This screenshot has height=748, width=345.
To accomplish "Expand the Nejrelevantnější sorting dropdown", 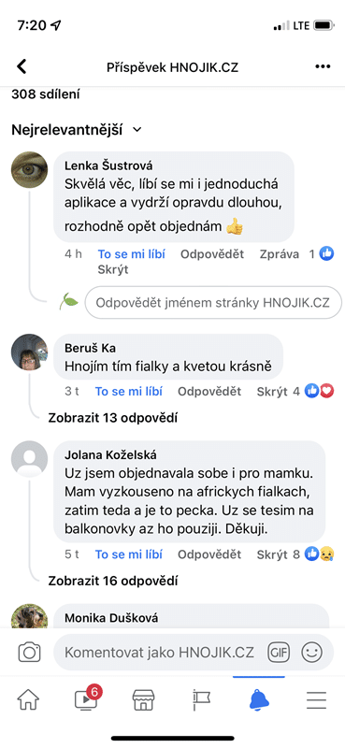I will pos(77,129).
